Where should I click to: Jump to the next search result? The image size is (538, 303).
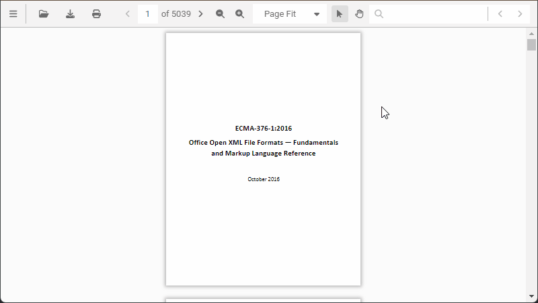coord(520,14)
